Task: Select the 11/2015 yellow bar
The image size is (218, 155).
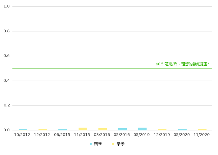Action: pos(83,129)
